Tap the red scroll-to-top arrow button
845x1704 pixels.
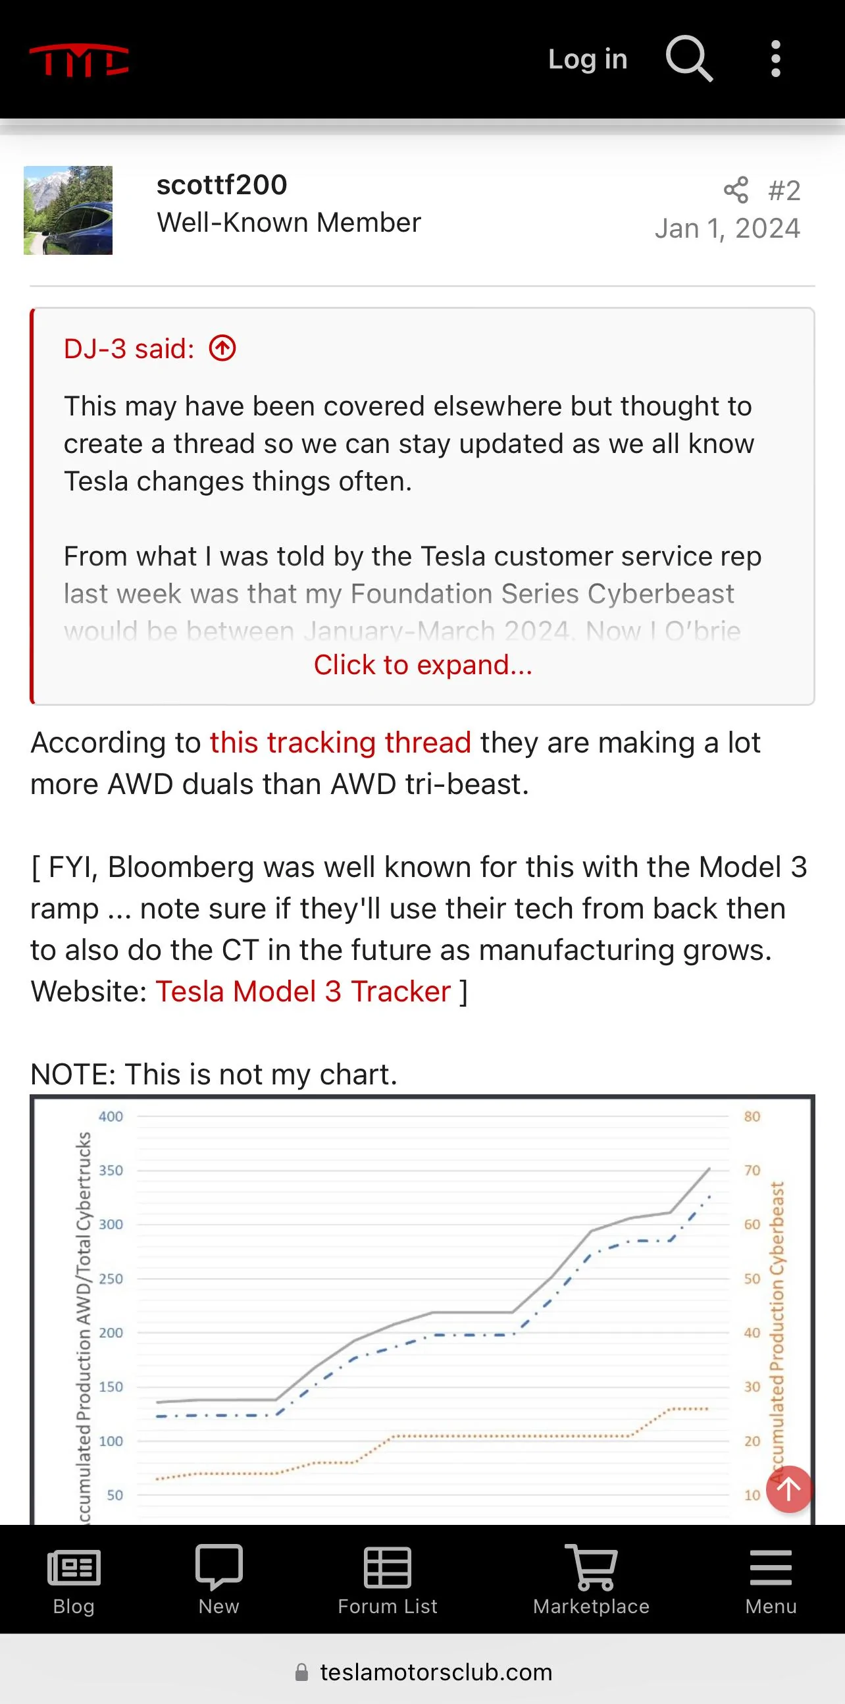(x=788, y=1489)
